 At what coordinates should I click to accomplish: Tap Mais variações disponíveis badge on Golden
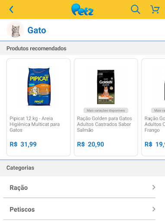tap(106, 110)
